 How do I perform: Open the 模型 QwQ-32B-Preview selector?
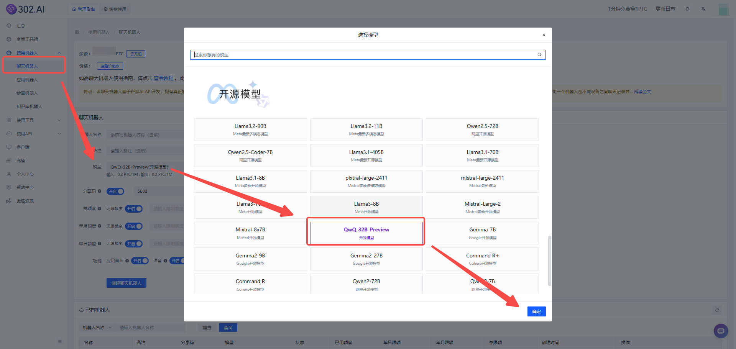[145, 167]
